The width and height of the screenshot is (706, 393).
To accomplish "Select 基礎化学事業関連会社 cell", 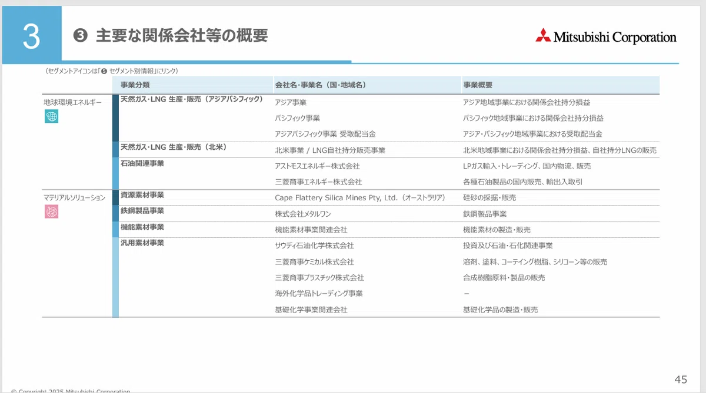I will click(x=311, y=310).
